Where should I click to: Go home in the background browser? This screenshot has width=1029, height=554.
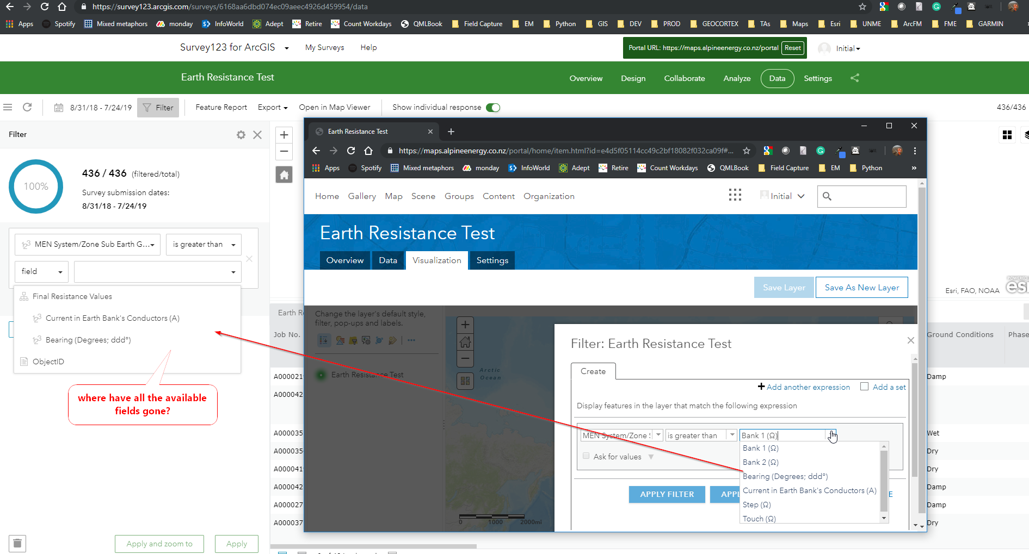[62, 7]
